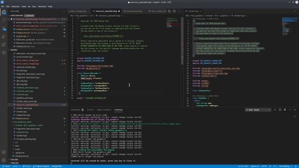Open the Extensions view
299x168 pixels.
pos(4,44)
